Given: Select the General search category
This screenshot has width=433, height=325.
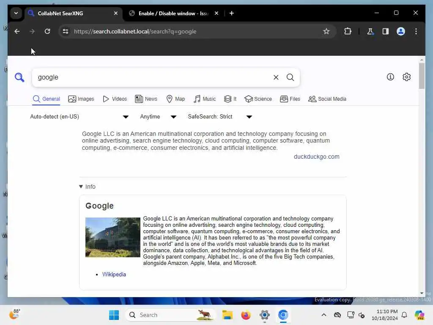Looking at the screenshot, I should [x=46, y=99].
